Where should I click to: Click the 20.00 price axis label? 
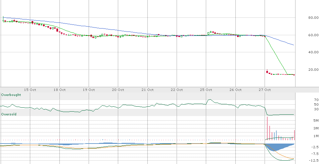[313, 69]
